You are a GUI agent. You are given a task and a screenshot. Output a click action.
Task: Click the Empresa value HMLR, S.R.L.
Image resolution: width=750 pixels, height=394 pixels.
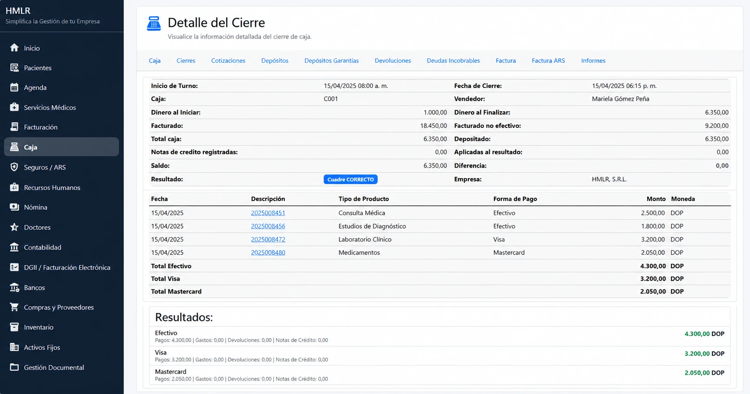coord(609,179)
